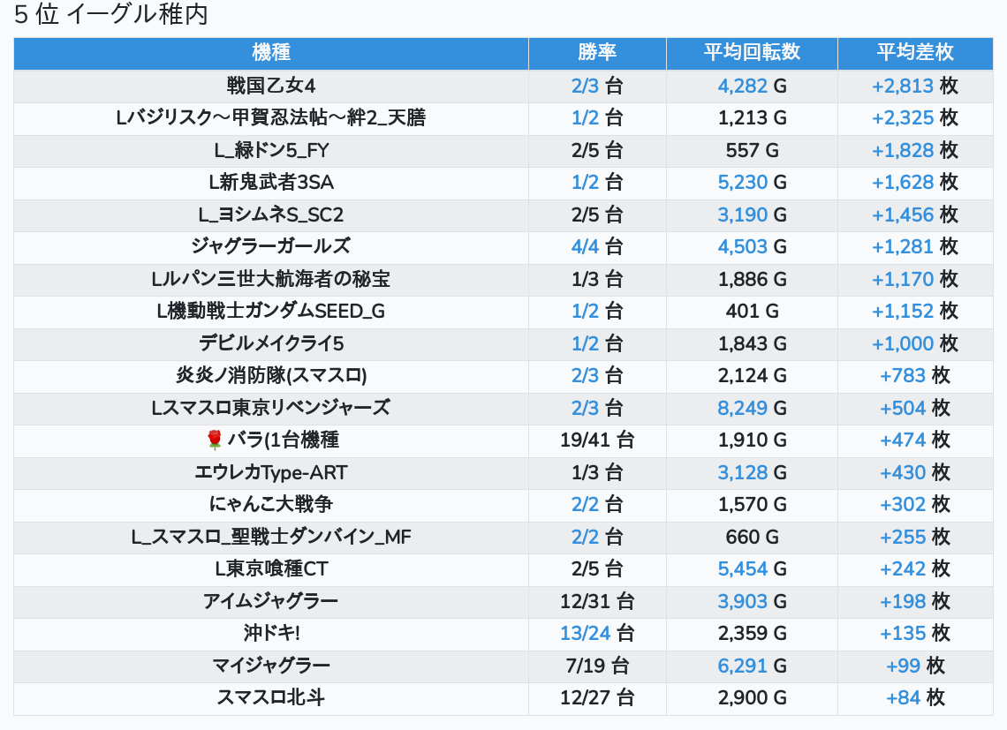Image resolution: width=1007 pixels, height=730 pixels.
Task: Select the L新鬼武者3SA machine name
Action: click(270, 183)
